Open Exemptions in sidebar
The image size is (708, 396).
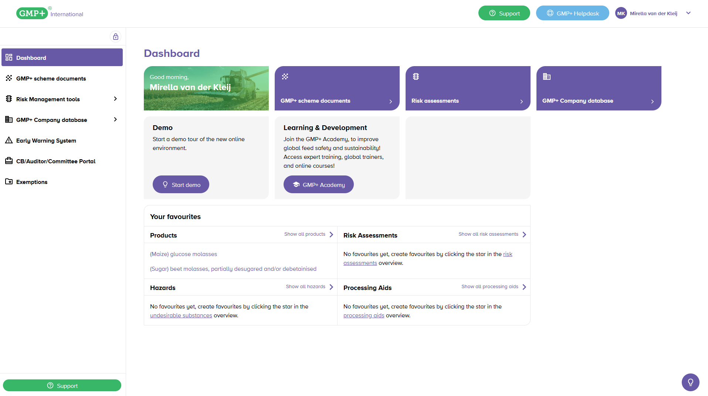[62, 181]
